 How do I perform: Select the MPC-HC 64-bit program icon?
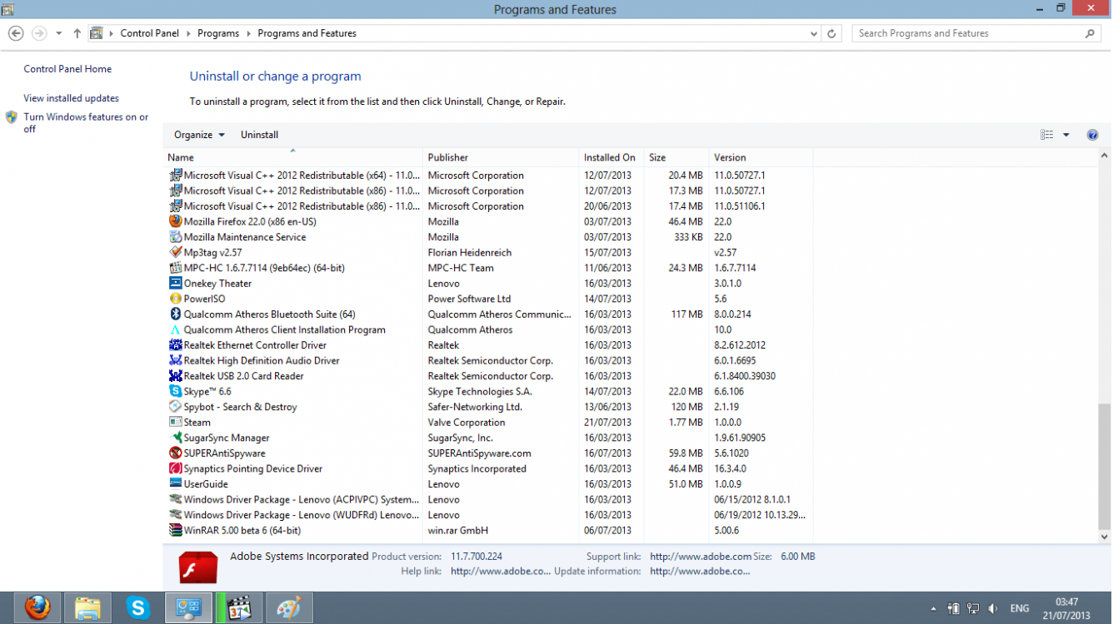175,268
